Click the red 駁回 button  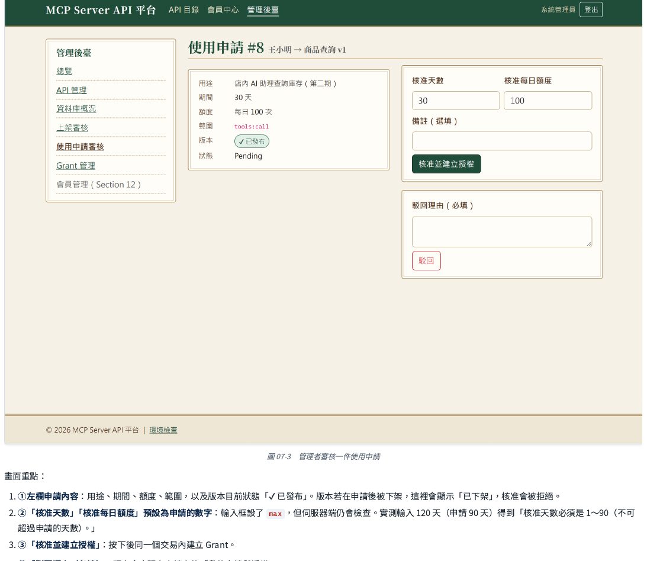[426, 261]
